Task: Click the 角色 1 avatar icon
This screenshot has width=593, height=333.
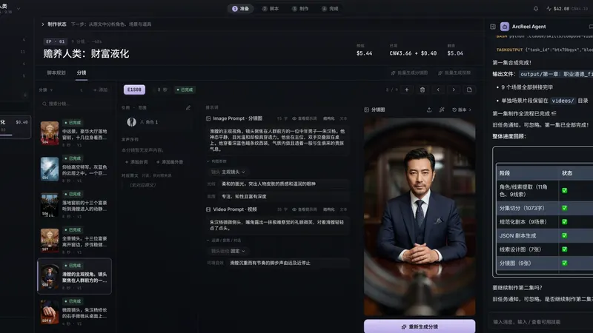Action: tap(132, 121)
